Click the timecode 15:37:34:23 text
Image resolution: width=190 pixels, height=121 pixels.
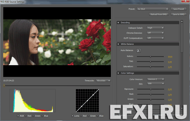pos(9,81)
